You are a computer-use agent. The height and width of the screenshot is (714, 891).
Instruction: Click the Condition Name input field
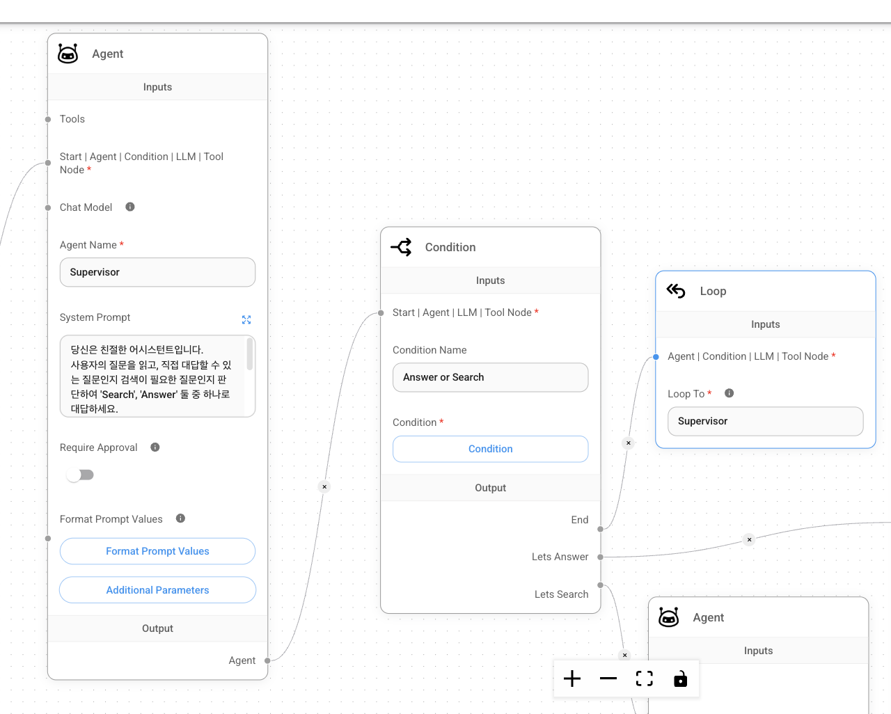coord(490,377)
